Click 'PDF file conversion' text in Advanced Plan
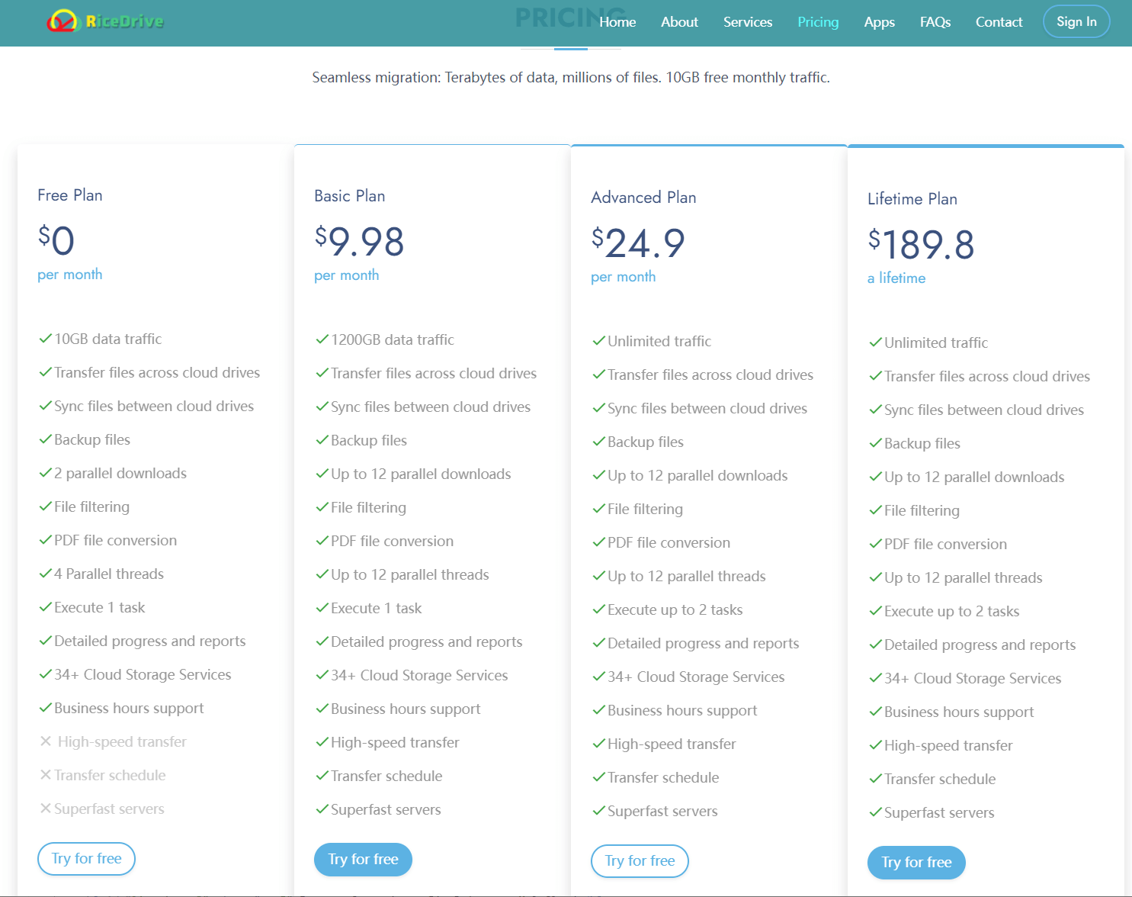 [669, 543]
